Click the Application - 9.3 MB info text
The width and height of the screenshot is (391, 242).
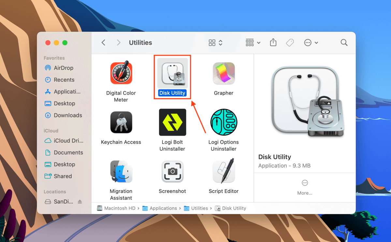pos(284,166)
